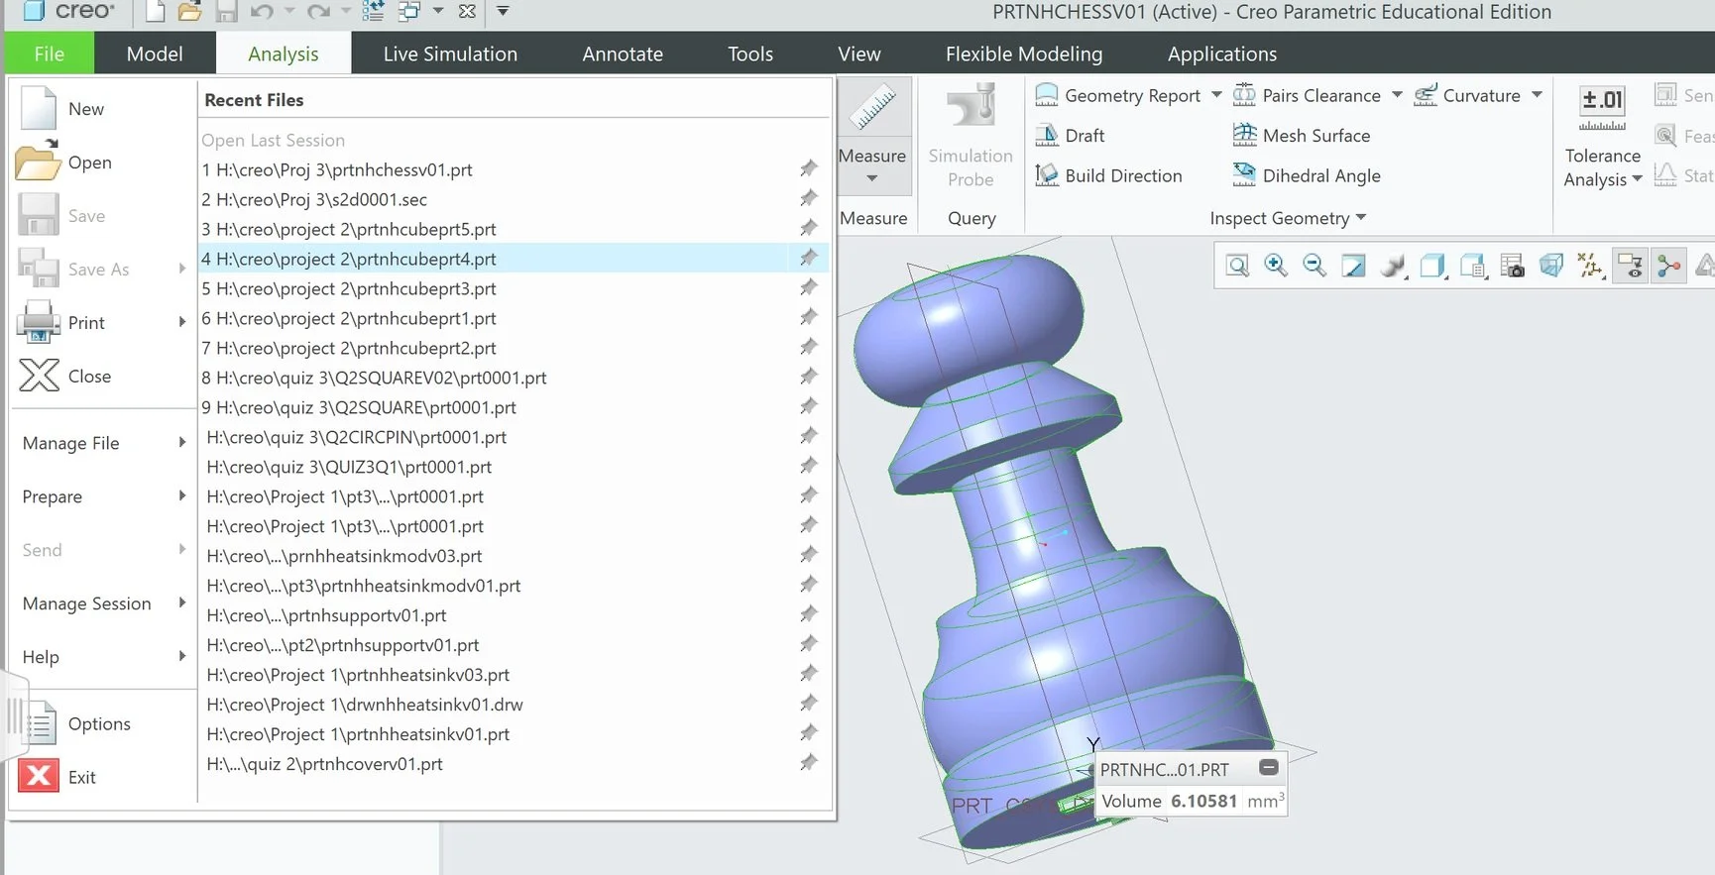
Task: Open the File tab
Action: point(49,54)
